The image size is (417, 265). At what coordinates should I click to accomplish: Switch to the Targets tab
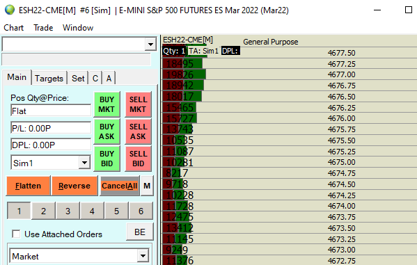coord(49,78)
